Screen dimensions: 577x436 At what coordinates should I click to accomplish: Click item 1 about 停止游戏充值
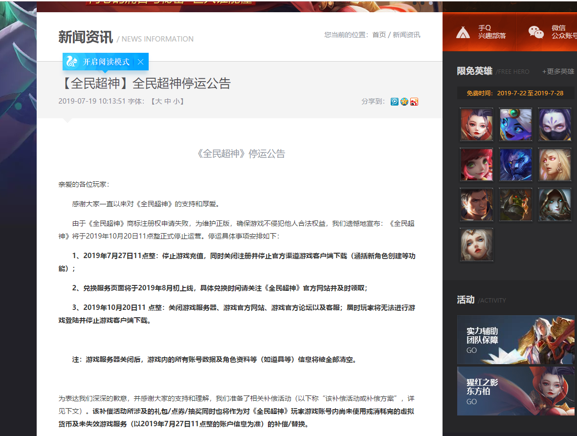[x=237, y=262]
